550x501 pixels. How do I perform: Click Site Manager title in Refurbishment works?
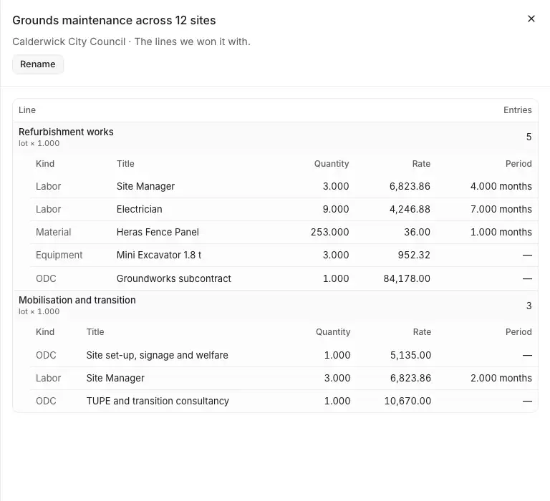pos(145,186)
